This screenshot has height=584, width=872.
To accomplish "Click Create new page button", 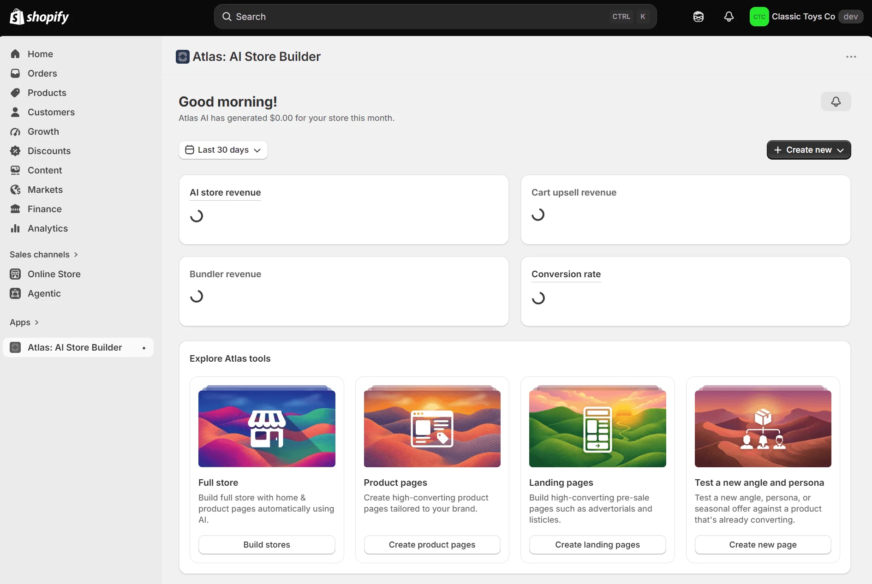I will (763, 545).
